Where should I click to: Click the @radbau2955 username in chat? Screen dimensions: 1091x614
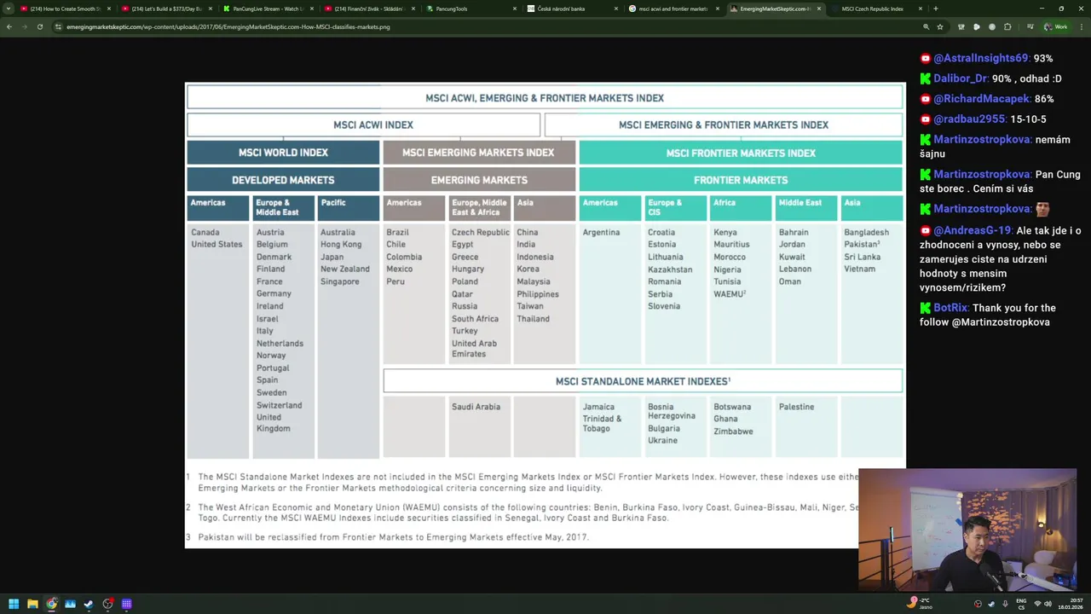[970, 119]
